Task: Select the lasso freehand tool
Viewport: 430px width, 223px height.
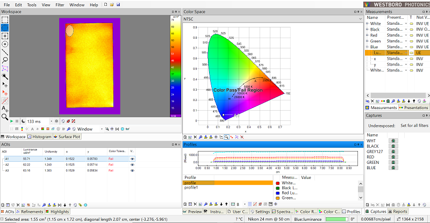Action: [x=5, y=60]
